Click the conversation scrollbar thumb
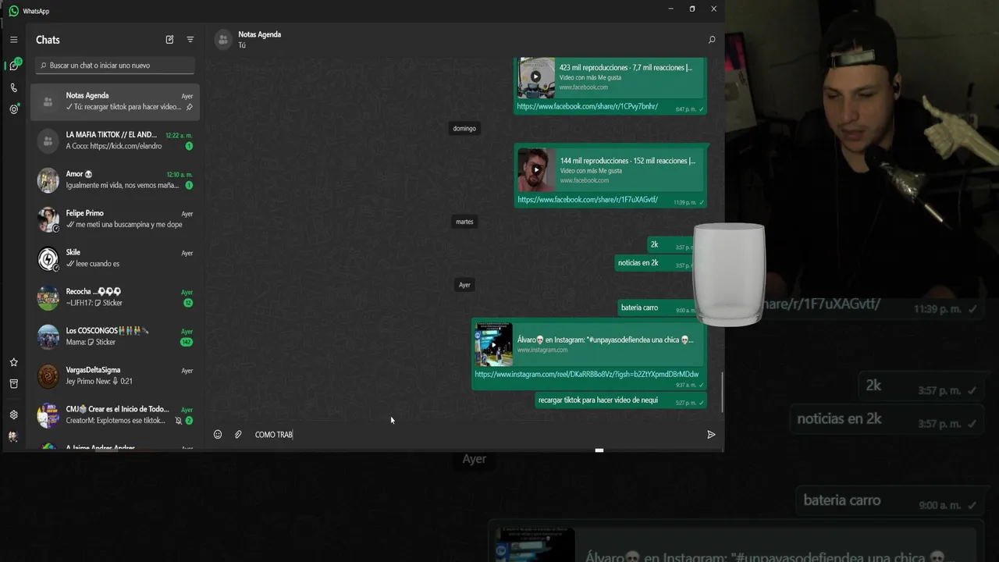This screenshot has width=999, height=562. point(722,393)
